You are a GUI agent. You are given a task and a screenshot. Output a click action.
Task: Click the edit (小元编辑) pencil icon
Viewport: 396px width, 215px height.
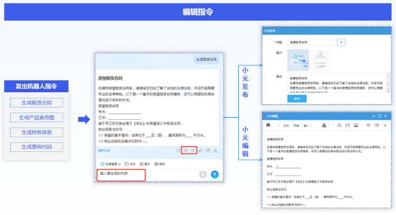pos(185,150)
